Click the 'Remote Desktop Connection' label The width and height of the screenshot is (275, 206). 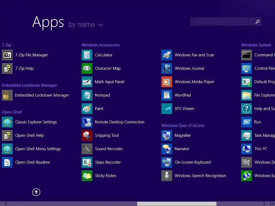tap(120, 122)
